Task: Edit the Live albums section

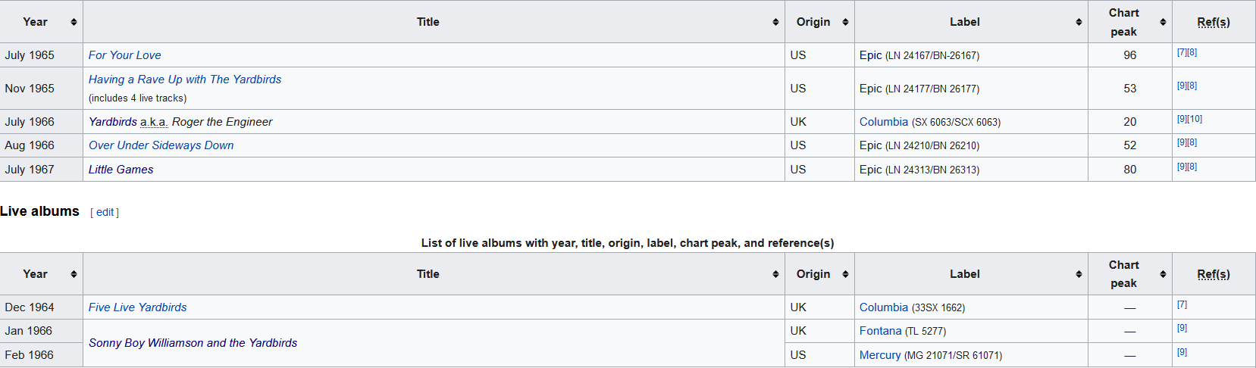Action: [105, 213]
